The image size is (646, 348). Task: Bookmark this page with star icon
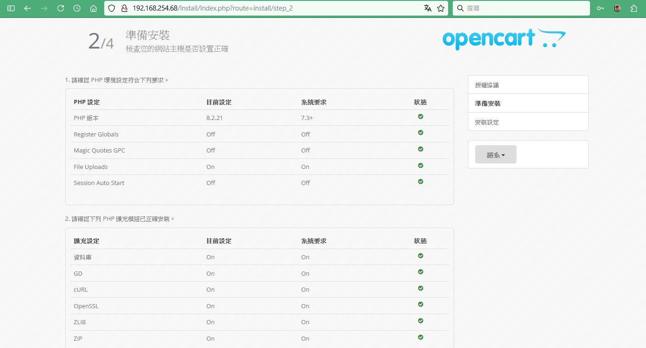pos(441,8)
